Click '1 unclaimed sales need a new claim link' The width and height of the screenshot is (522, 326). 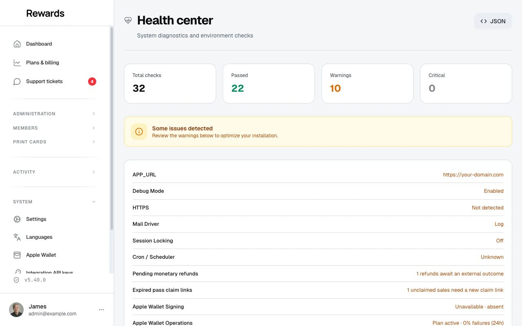pyautogui.click(x=455, y=290)
